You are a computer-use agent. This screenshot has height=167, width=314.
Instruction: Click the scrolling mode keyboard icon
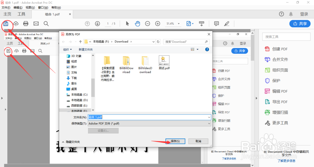point(202,24)
